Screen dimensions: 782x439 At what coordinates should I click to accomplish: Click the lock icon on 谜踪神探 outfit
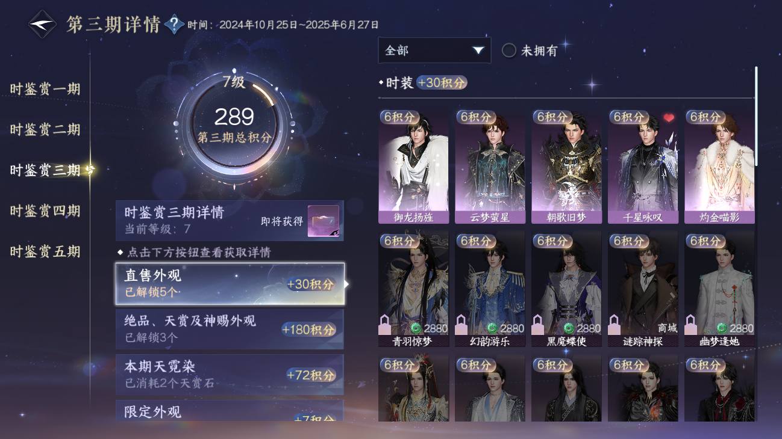point(613,325)
